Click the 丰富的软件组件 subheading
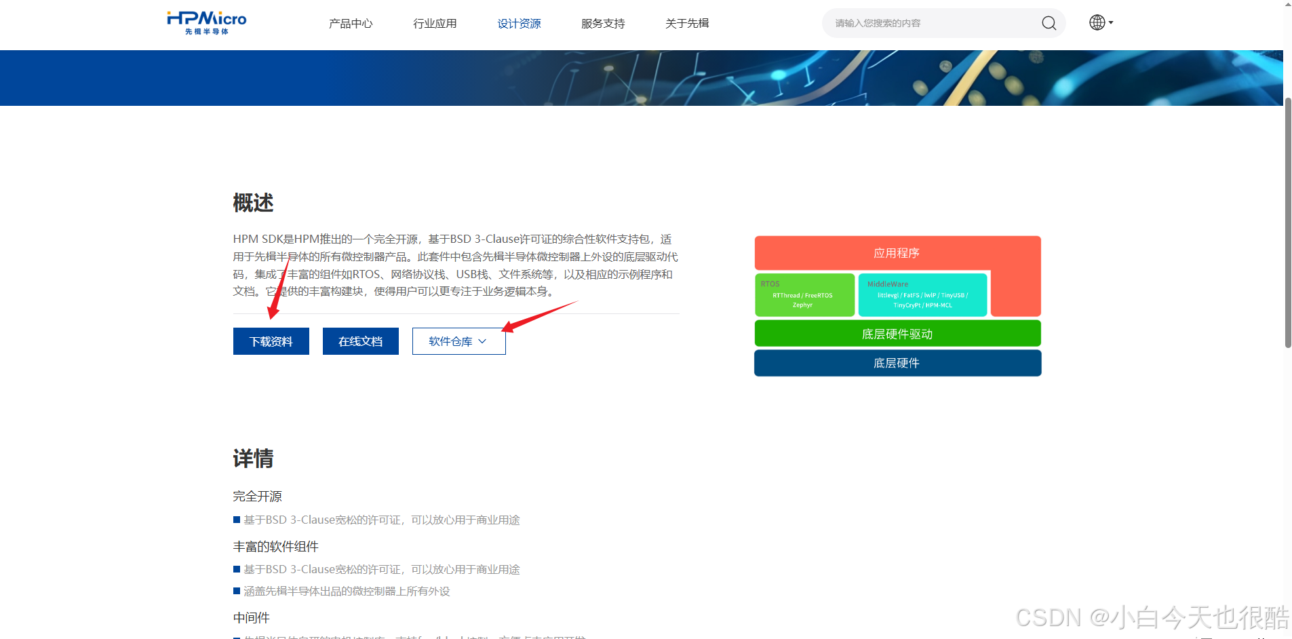The width and height of the screenshot is (1292, 639). [276, 547]
